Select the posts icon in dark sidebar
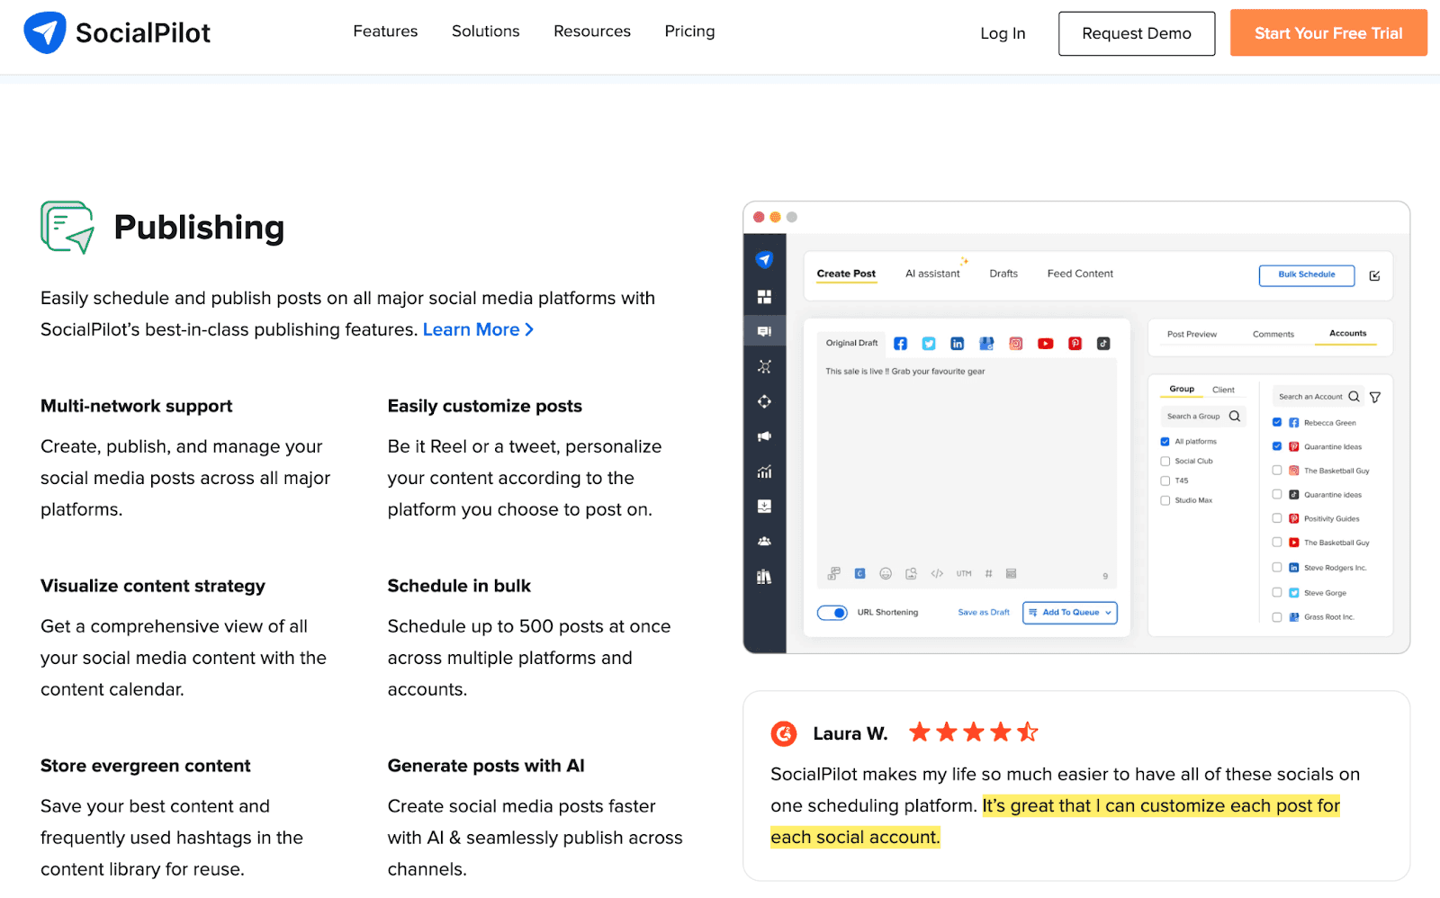This screenshot has width=1440, height=898. point(764,331)
